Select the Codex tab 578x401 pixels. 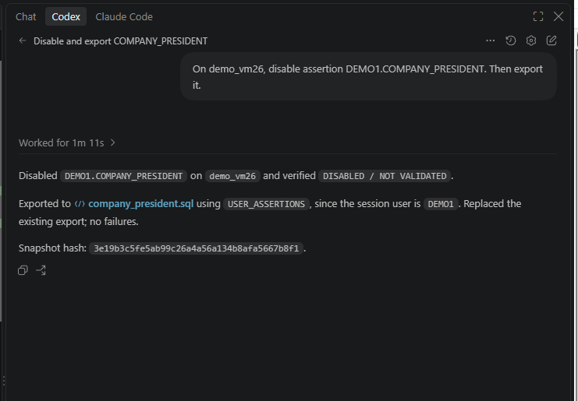point(66,16)
